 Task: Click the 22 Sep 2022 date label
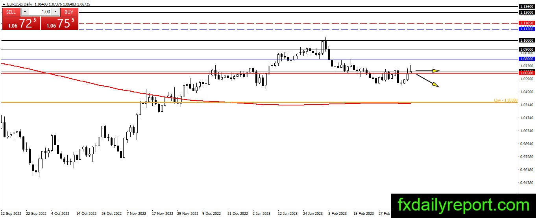37,214
